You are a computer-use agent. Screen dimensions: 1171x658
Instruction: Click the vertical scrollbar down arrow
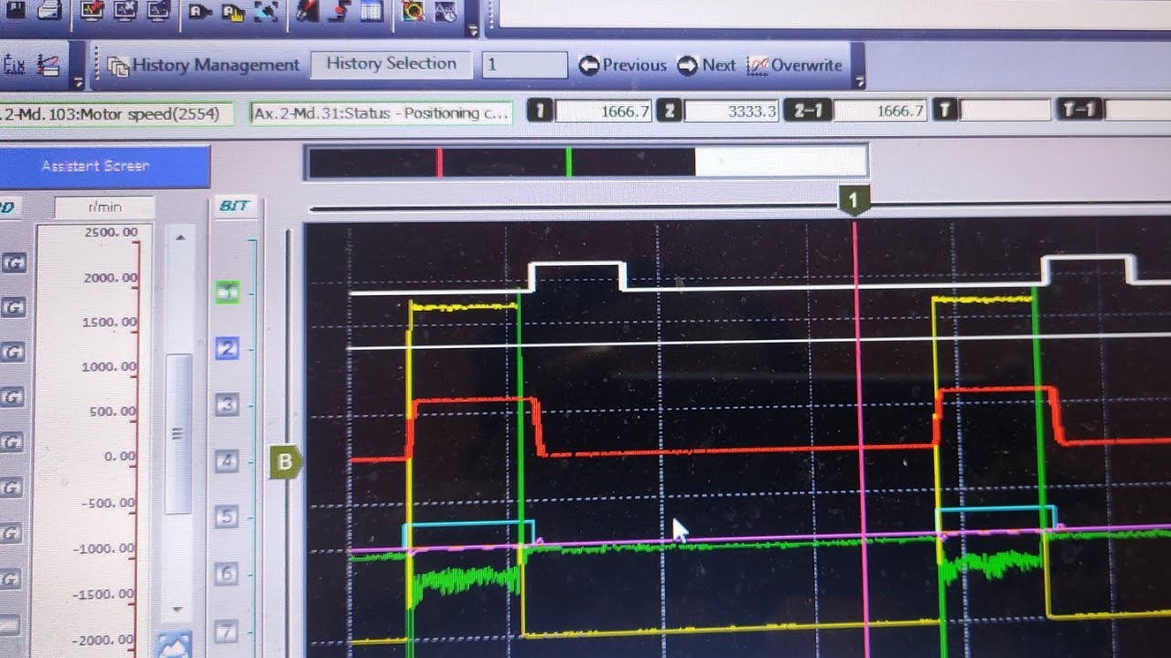(x=179, y=608)
